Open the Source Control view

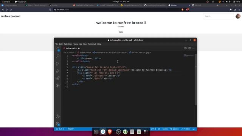pyautogui.click(x=57, y=63)
